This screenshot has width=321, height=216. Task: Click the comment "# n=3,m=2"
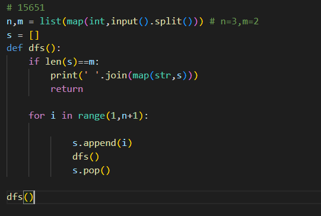(x=234, y=21)
